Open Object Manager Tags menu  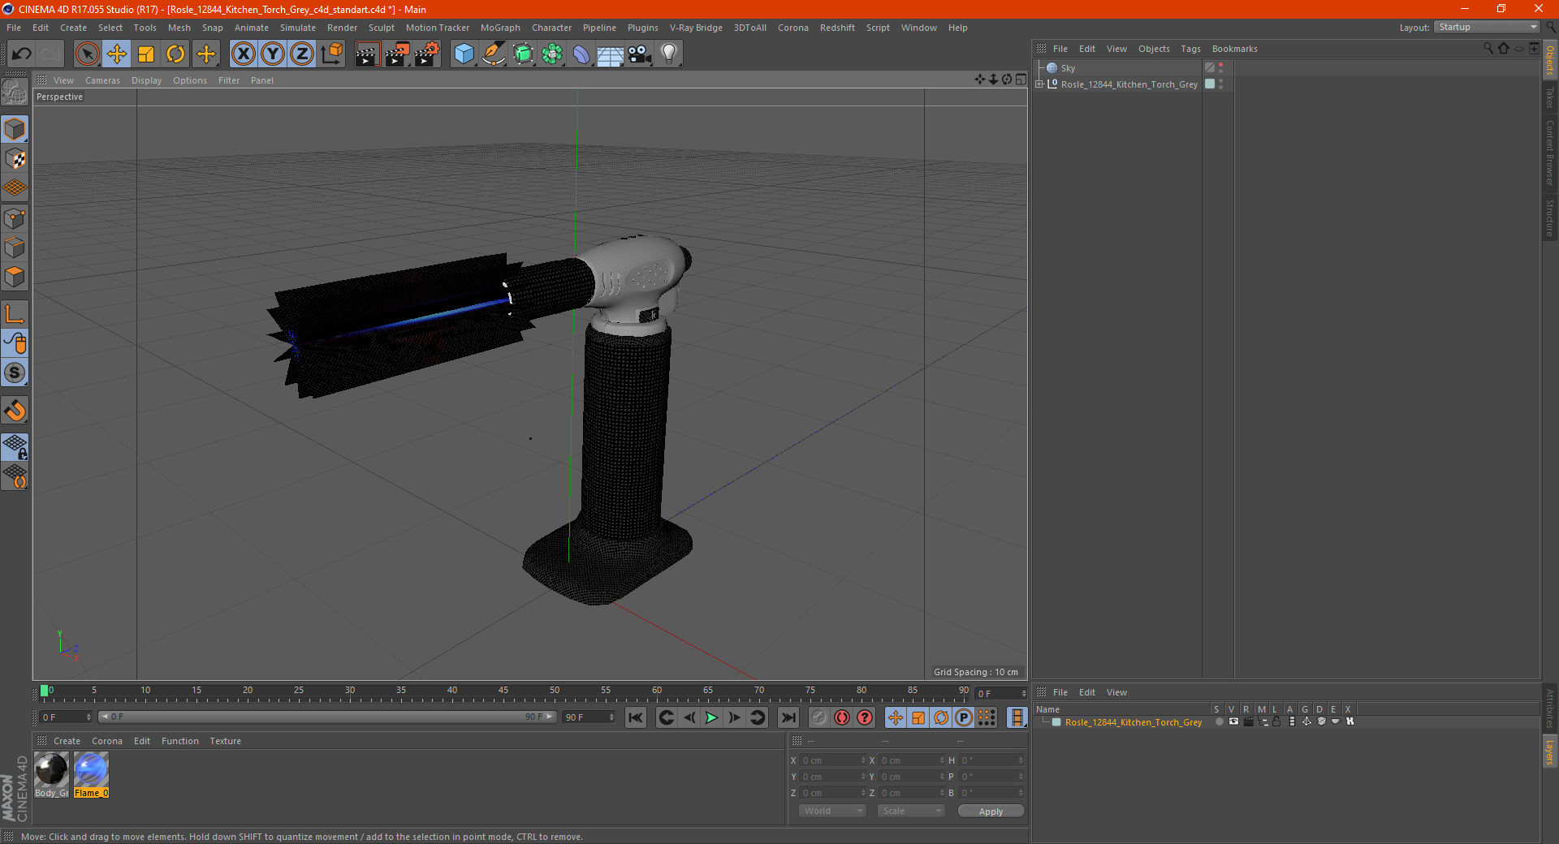(1190, 49)
